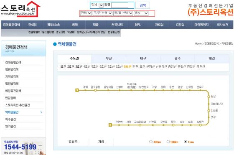Image resolution: width=234 pixels, height=155 pixels.
Task: Click the 김포공항 transfer station circle marker
Action: [95, 90]
